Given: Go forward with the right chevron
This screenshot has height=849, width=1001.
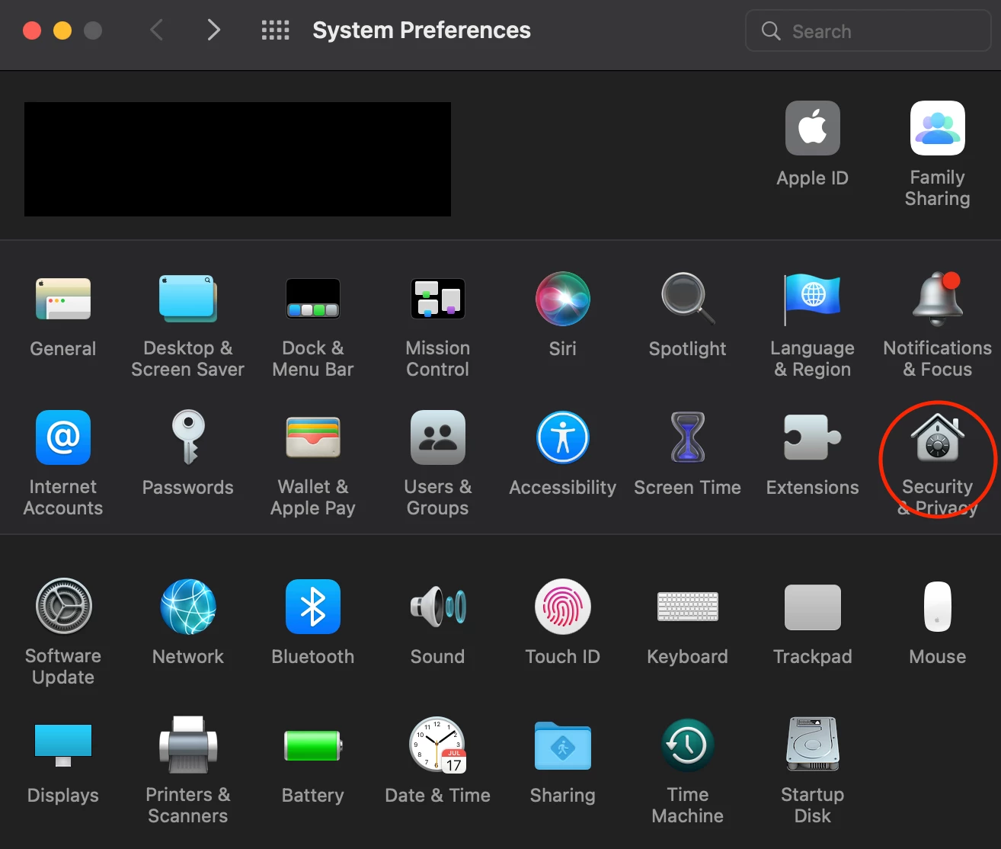Looking at the screenshot, I should 214,30.
